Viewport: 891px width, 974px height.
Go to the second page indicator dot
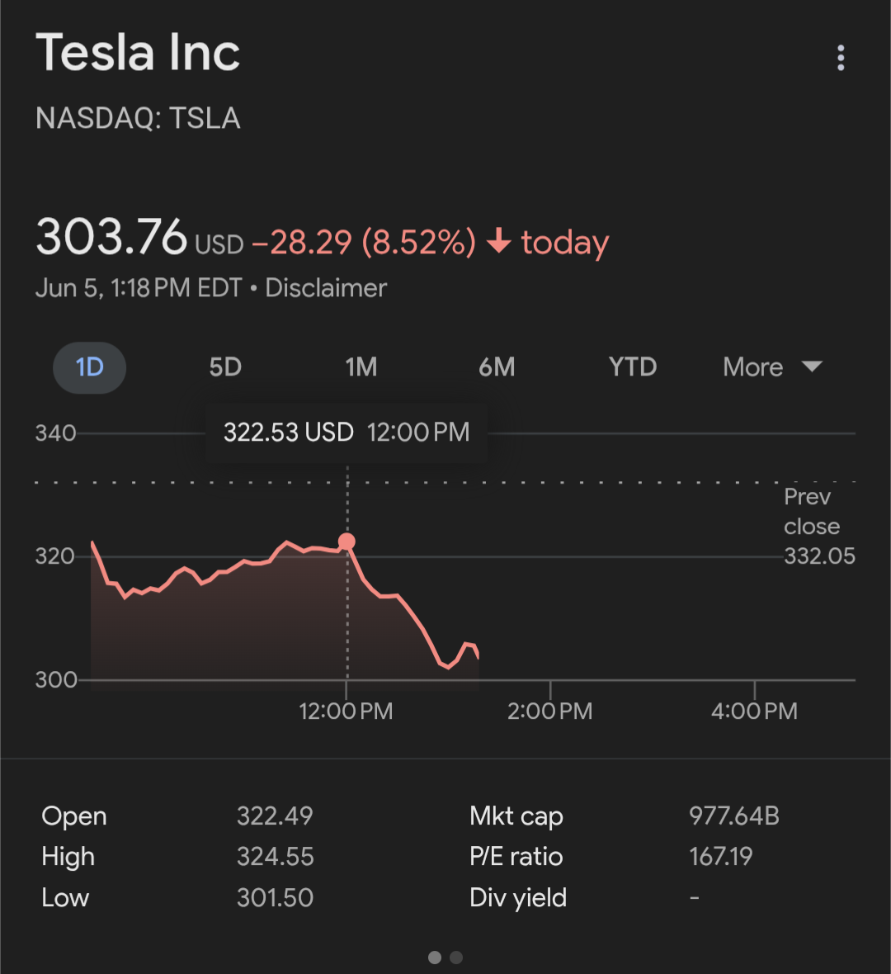(455, 957)
